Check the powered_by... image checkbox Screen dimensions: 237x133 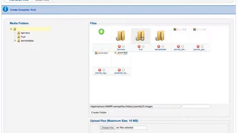pos(123,70)
